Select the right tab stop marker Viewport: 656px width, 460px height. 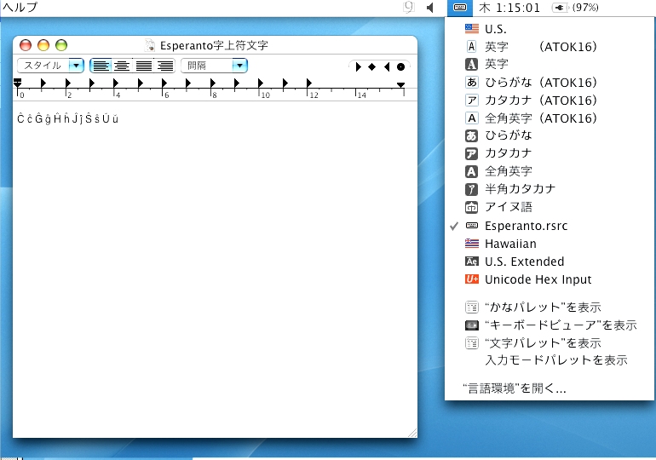[x=387, y=67]
